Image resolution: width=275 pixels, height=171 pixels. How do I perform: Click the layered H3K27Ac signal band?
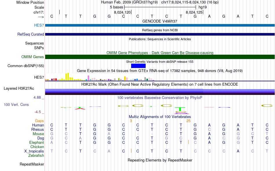(x=160, y=92)
